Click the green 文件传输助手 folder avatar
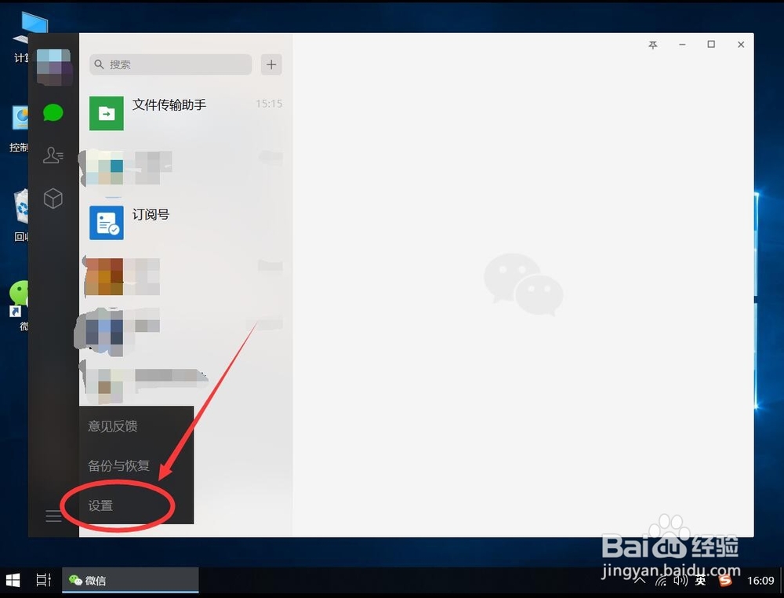Image resolution: width=784 pixels, height=598 pixels. click(107, 113)
